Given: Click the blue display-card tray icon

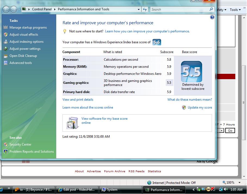Looking at the screenshot, I should pyautogui.click(x=204, y=189).
